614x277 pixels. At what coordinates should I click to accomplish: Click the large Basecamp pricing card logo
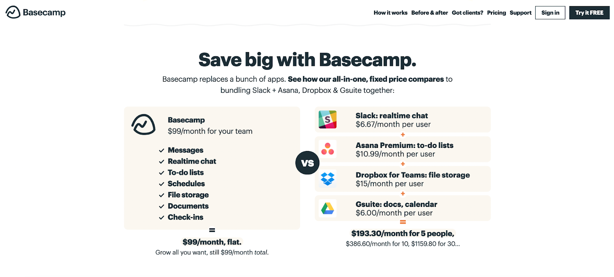tap(144, 125)
